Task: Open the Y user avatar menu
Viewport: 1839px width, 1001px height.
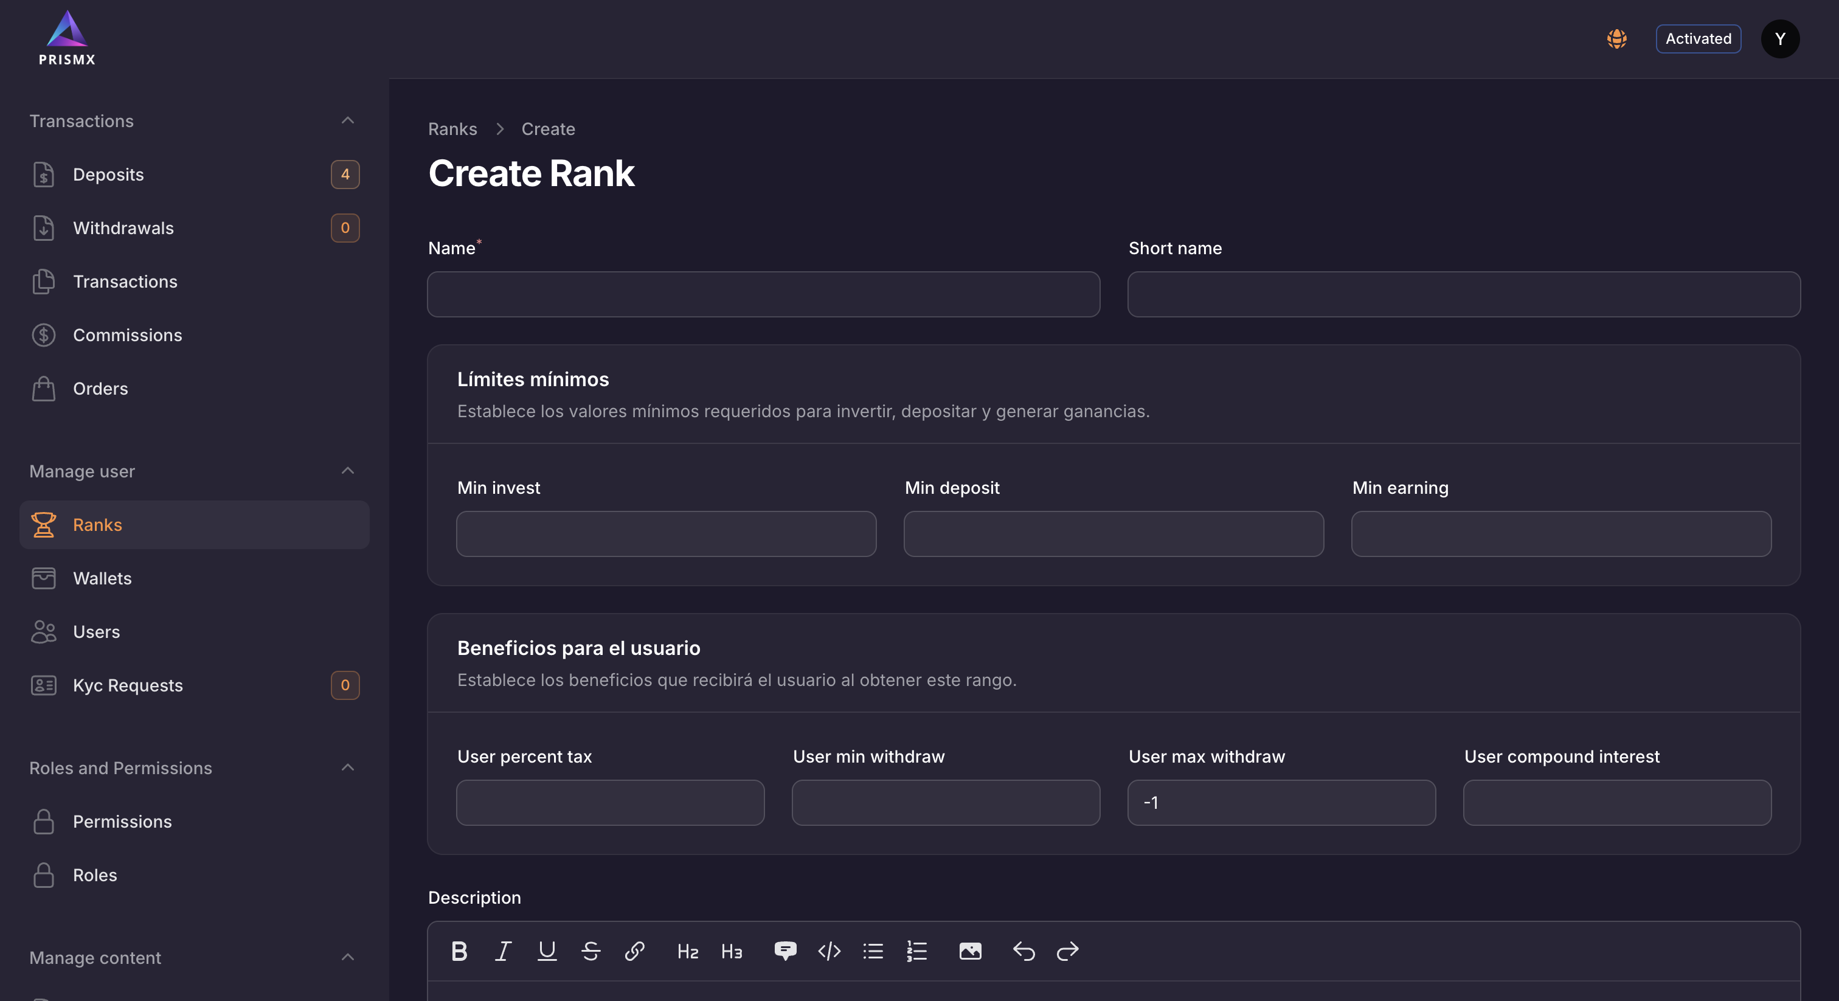Action: 1780,38
